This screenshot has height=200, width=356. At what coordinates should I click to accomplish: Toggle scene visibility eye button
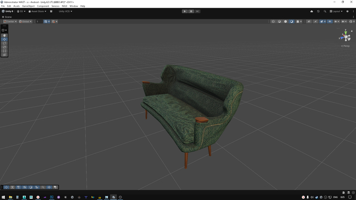(x=330, y=21)
